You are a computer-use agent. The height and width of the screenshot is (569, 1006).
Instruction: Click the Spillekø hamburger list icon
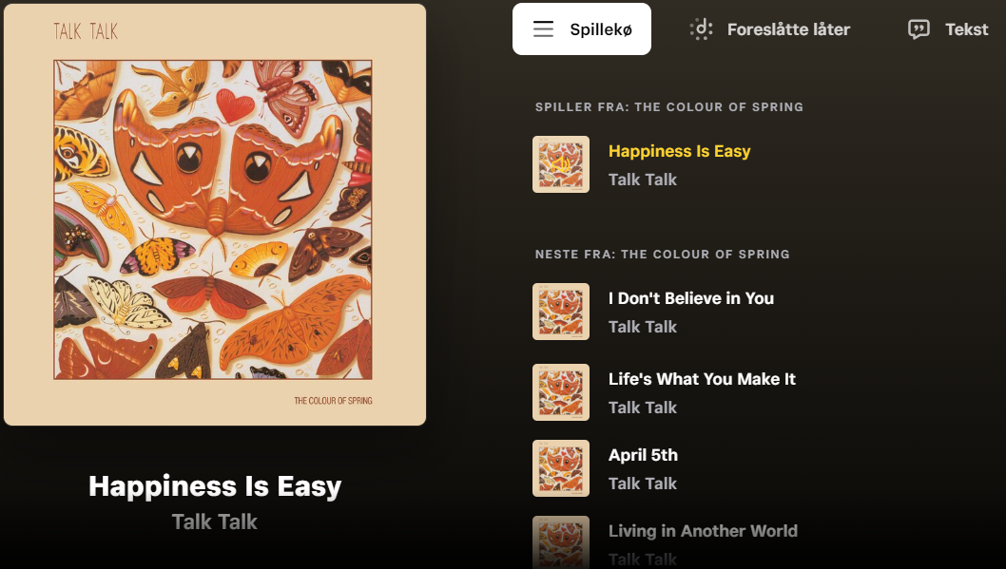(x=543, y=29)
